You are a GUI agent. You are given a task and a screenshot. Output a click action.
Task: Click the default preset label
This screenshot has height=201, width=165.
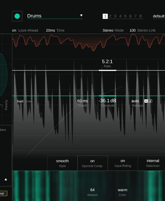coord(159,16)
